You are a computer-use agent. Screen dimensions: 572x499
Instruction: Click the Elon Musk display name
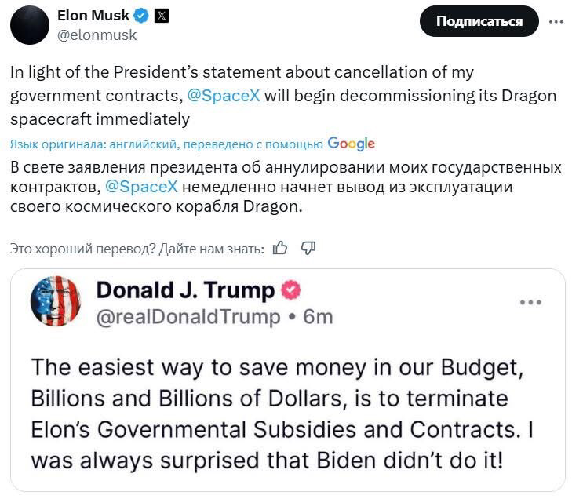pos(93,15)
